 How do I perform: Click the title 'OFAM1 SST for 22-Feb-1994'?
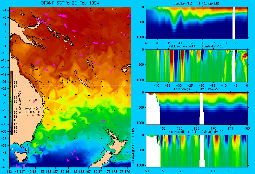click(x=70, y=3)
